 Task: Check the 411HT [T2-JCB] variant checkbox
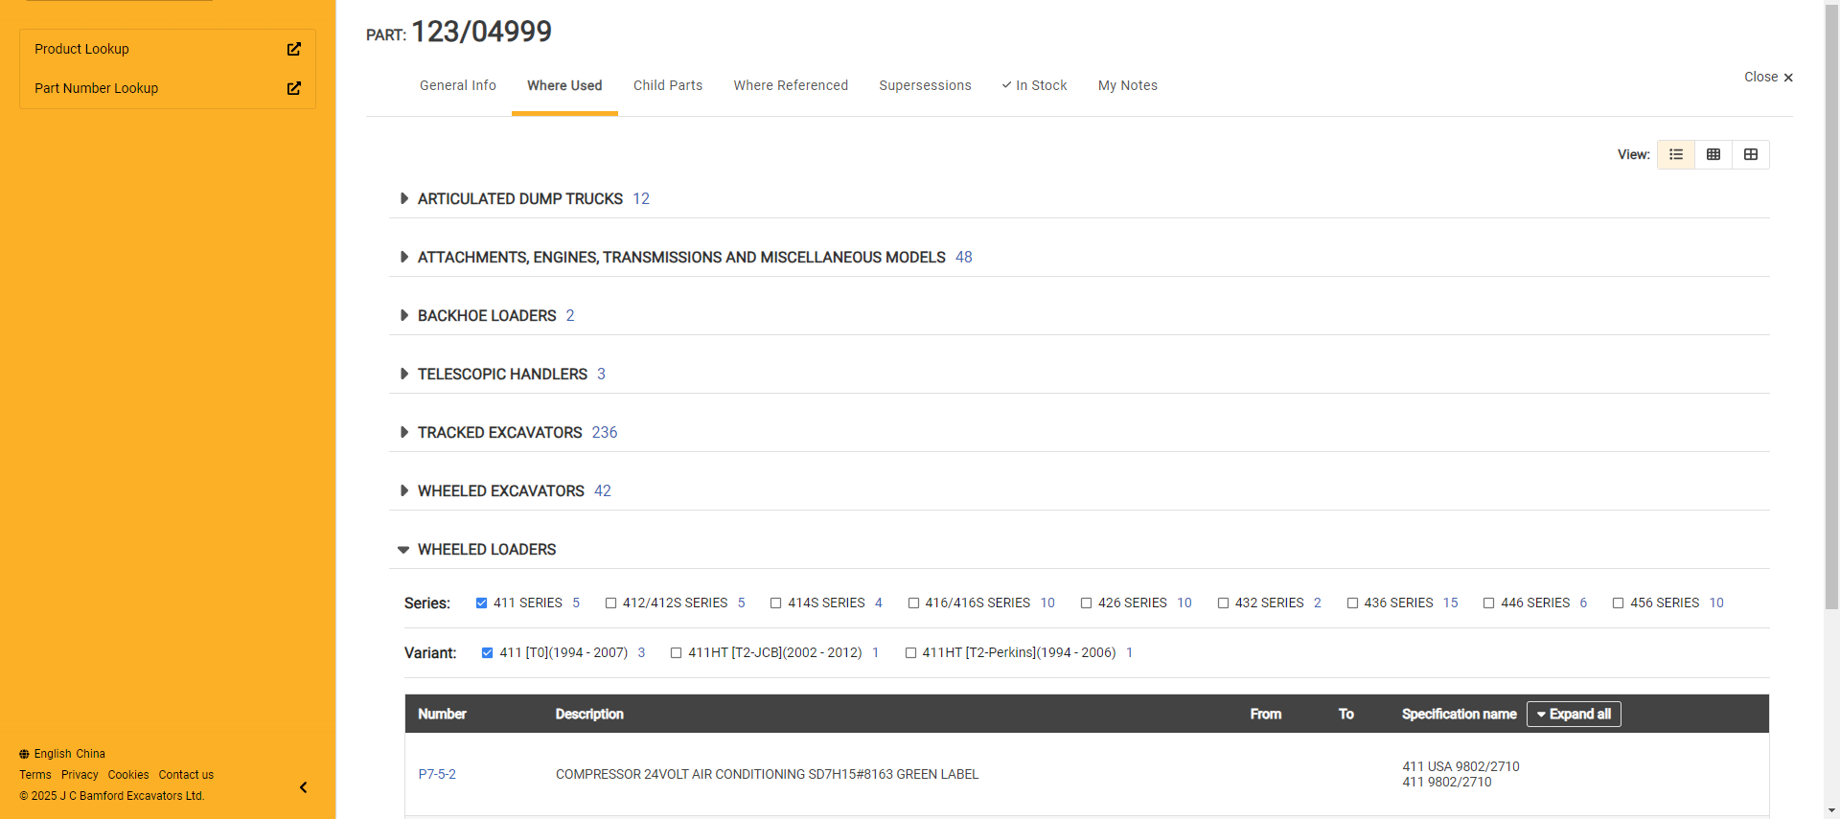coord(676,653)
